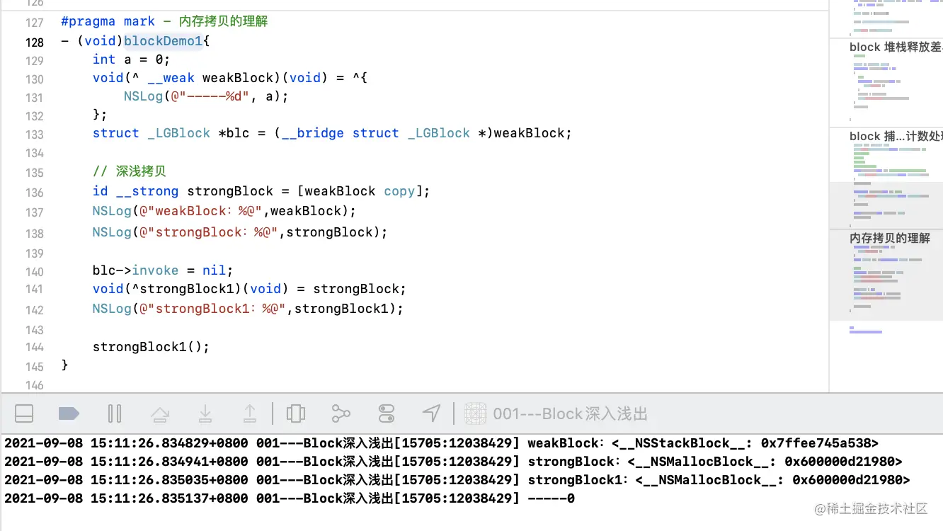Click NSLog strongBlock1 statement on line 142
The height and width of the screenshot is (531, 943).
[x=248, y=309]
